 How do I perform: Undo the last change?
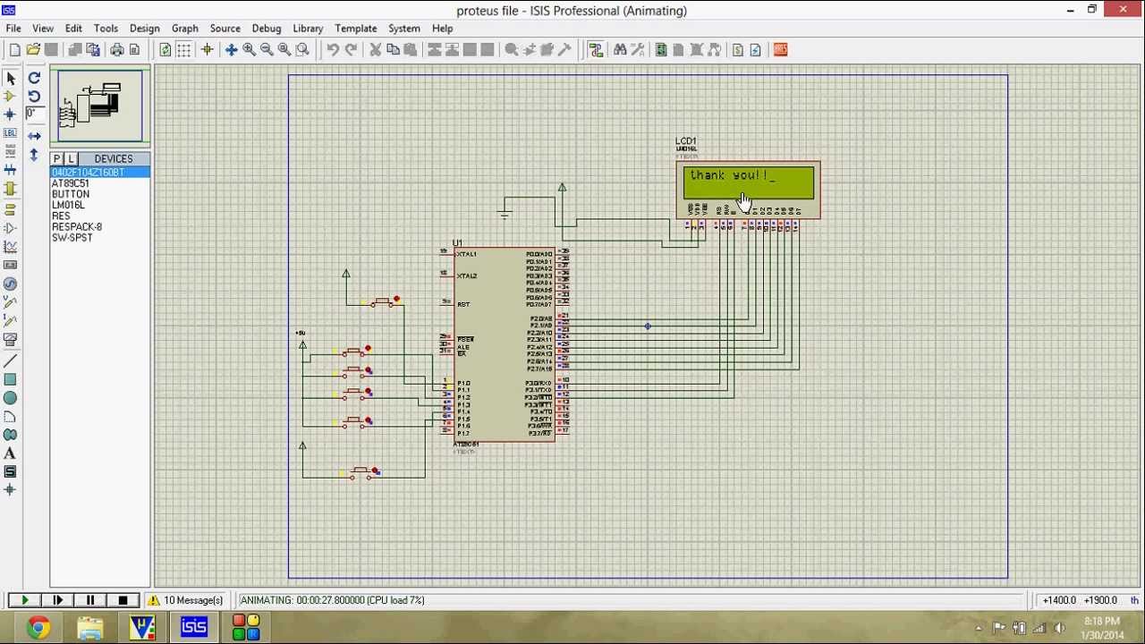[x=332, y=50]
